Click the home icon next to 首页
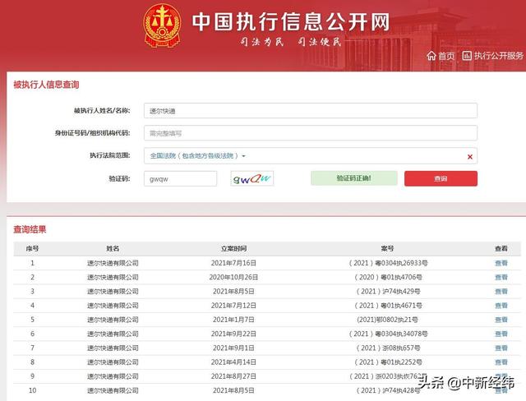The width and height of the screenshot is (526, 401). [x=431, y=56]
